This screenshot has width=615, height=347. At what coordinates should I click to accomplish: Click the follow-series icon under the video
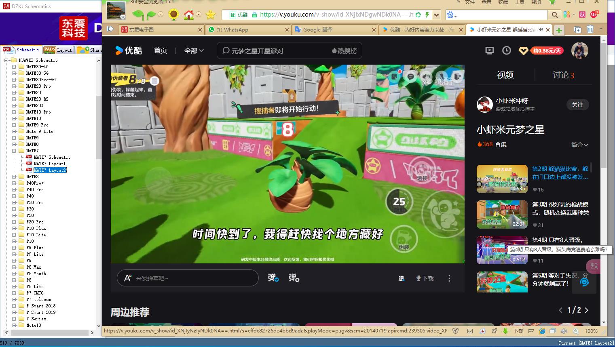point(401,278)
